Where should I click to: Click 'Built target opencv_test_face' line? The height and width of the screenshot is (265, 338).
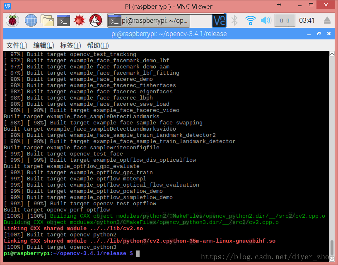point(63,154)
